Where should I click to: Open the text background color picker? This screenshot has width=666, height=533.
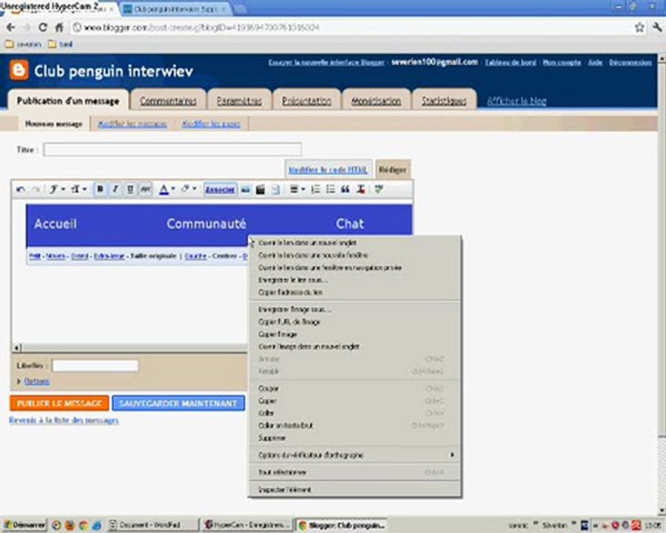coord(189,190)
